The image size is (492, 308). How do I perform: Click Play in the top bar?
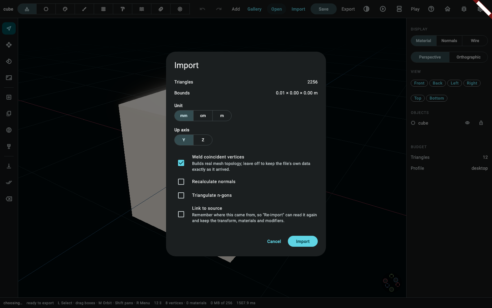click(415, 9)
